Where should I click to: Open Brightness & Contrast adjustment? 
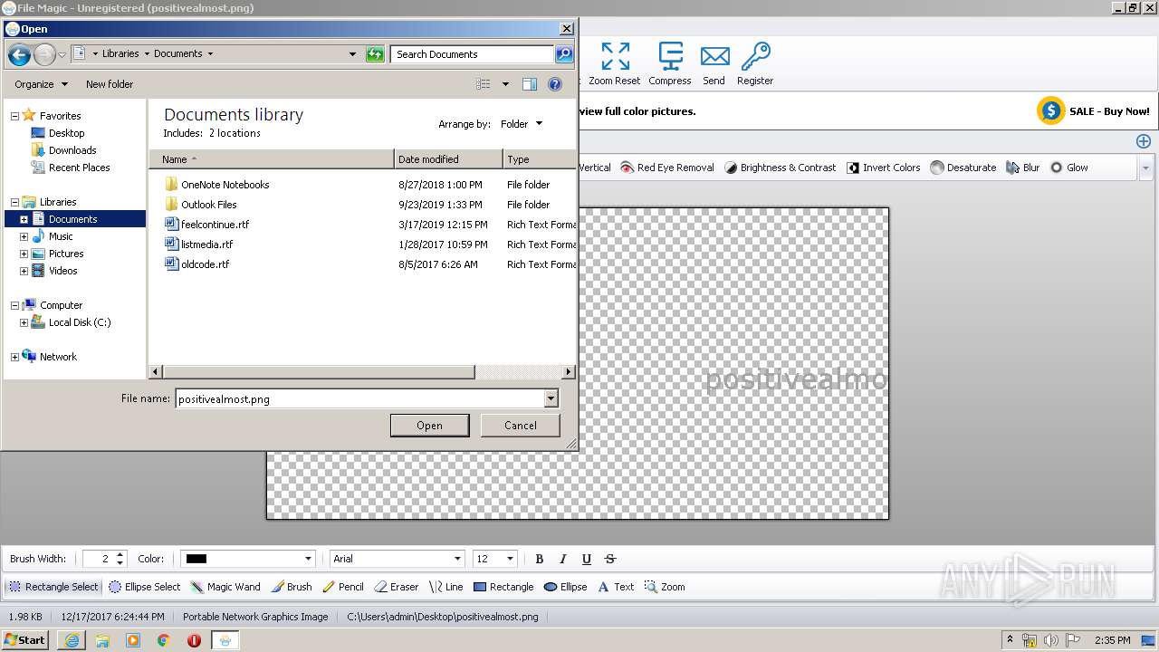(781, 168)
